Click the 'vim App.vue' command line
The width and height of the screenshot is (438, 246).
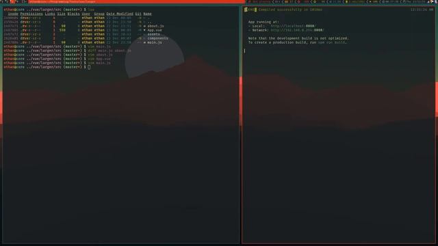99,59
